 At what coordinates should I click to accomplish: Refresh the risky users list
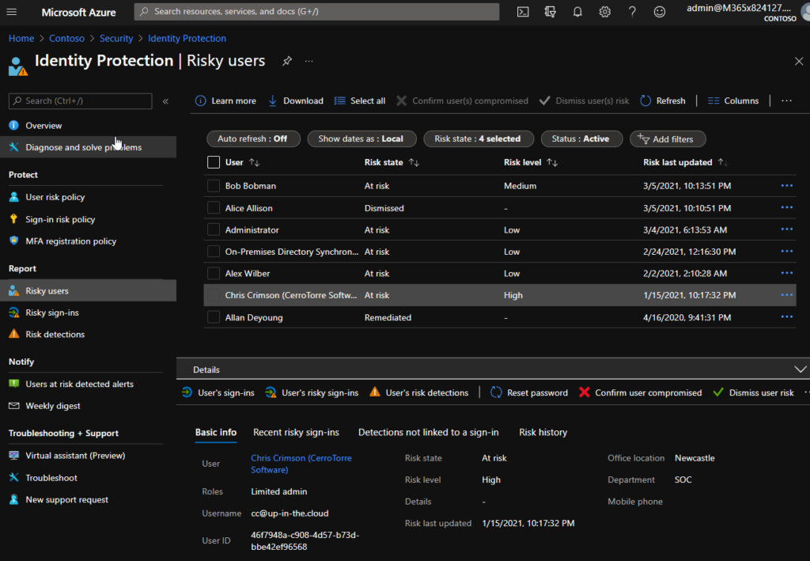(x=663, y=100)
